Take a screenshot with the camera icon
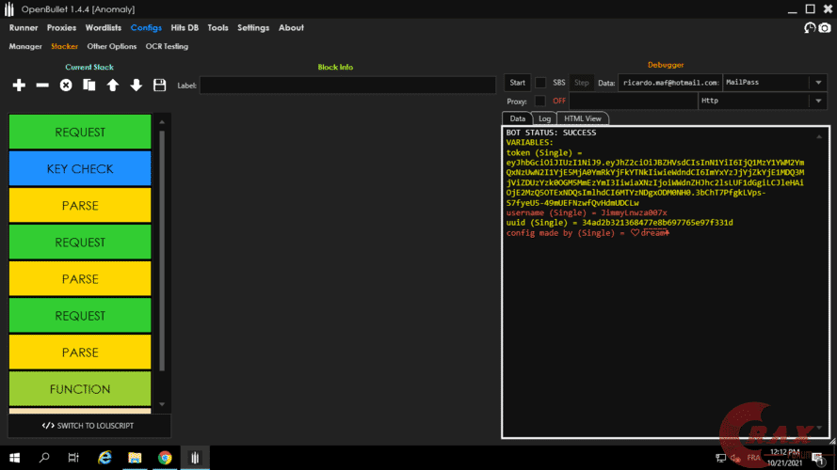This screenshot has height=470, width=837. (825, 28)
